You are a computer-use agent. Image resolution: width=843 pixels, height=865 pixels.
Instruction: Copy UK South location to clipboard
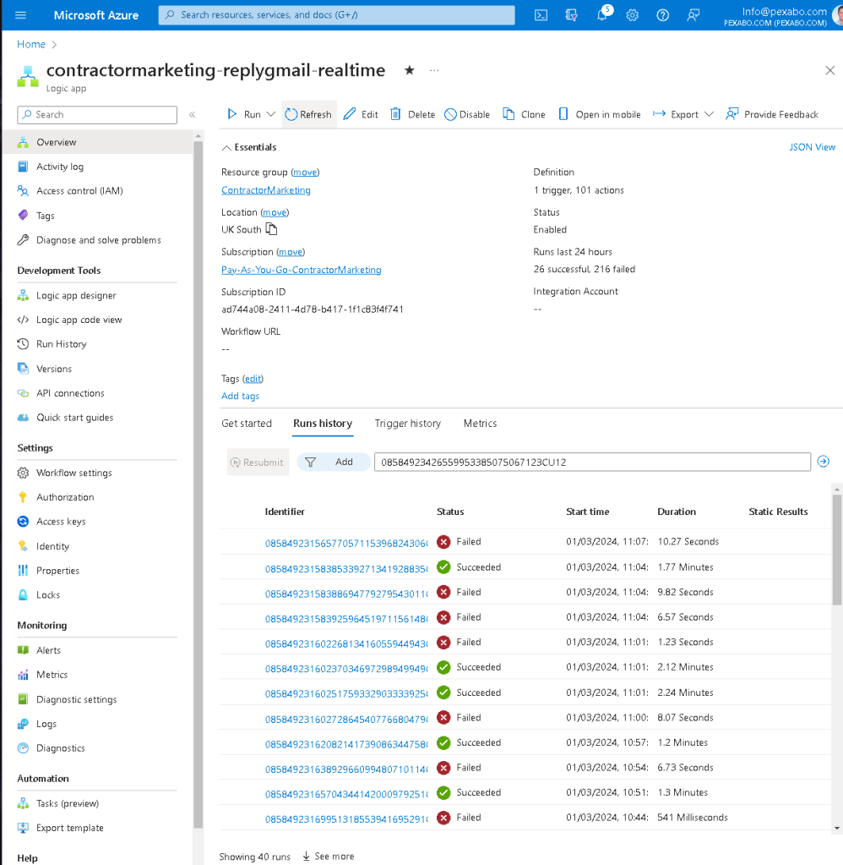272,229
